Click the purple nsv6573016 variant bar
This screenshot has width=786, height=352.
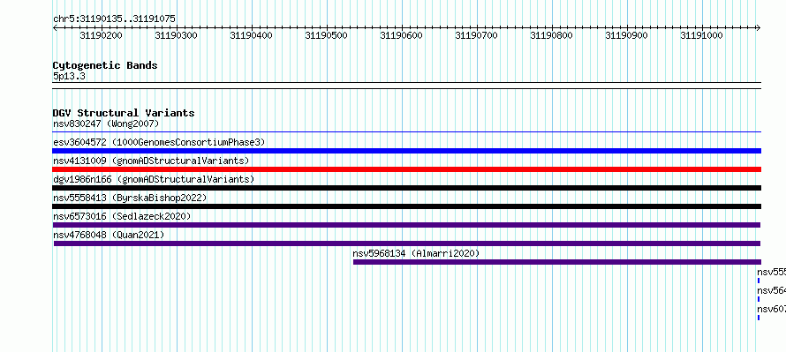pos(406,225)
